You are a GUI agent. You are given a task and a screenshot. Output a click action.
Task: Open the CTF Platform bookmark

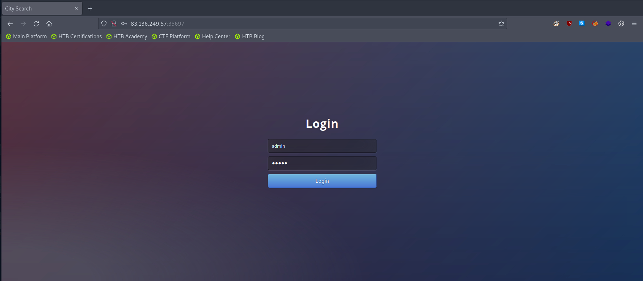[171, 36]
